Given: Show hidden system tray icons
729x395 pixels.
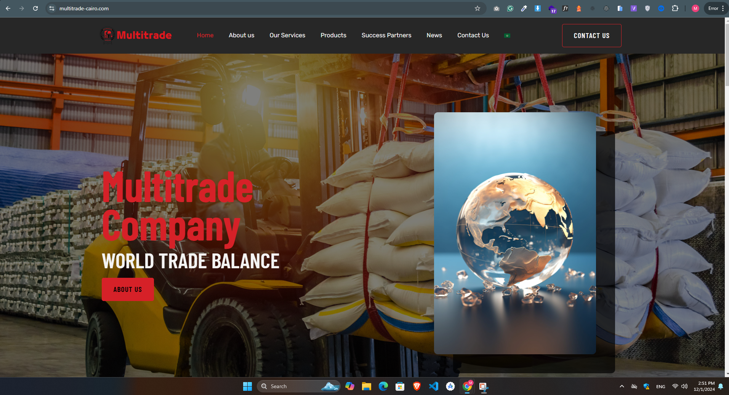Looking at the screenshot, I should 622,386.
